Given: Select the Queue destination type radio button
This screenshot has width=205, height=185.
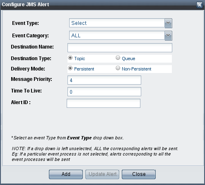Looking at the screenshot, I should pos(118,58).
